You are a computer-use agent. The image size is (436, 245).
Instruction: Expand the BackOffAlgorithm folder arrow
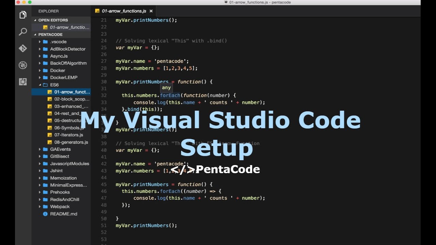[40, 63]
